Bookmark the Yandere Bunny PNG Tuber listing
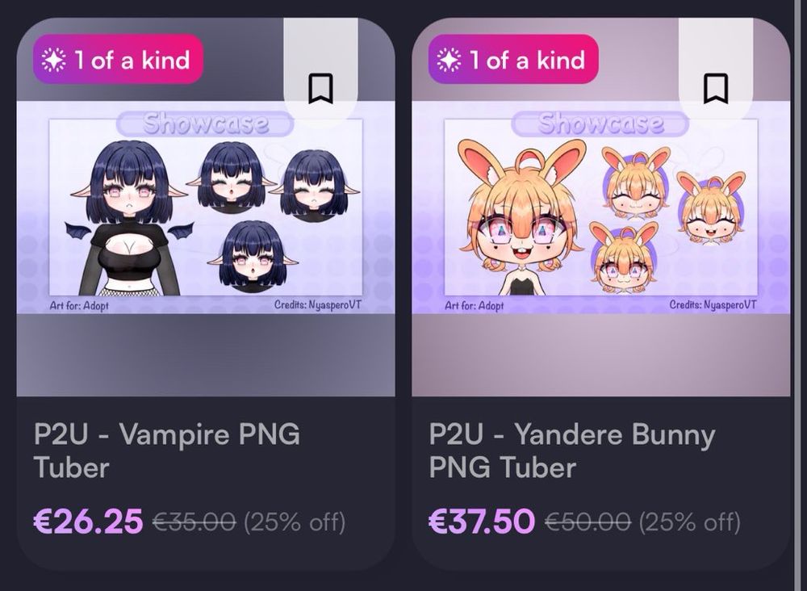Image resolution: width=807 pixels, height=591 pixels. (716, 89)
